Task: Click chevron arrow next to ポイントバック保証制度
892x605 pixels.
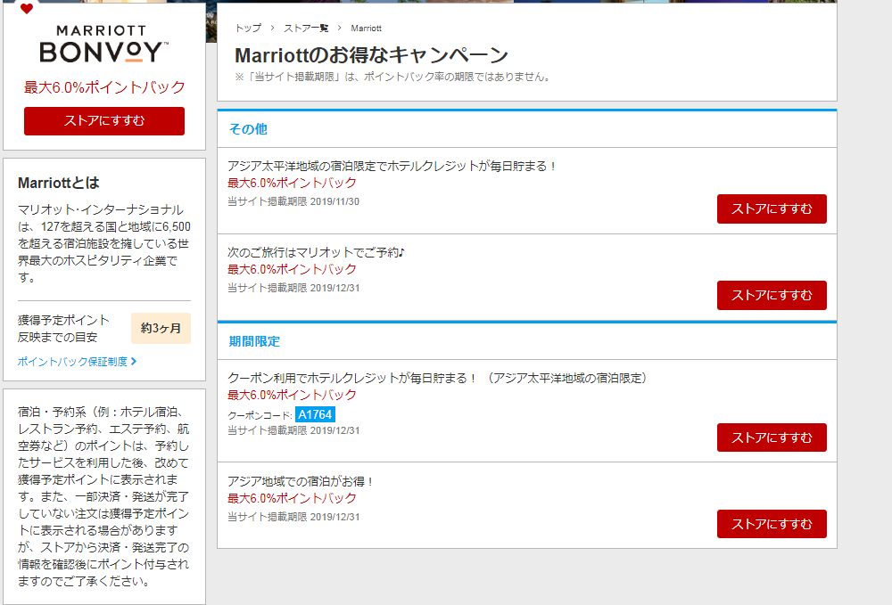Action: coord(134,361)
